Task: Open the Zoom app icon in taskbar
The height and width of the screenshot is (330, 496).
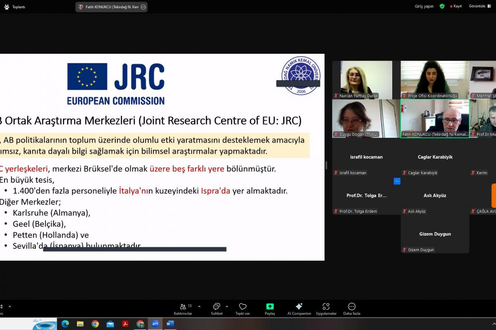Action: point(155,324)
